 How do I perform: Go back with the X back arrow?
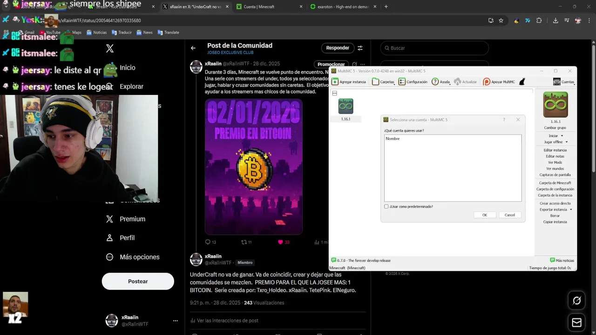[193, 48]
